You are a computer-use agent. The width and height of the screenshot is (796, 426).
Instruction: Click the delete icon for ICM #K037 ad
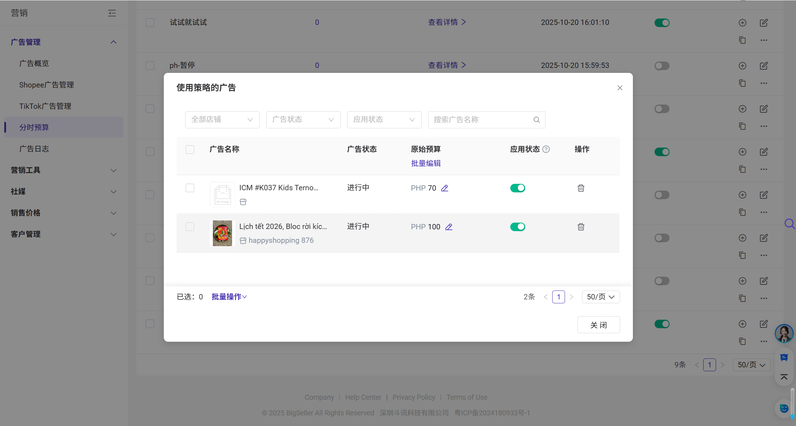581,188
